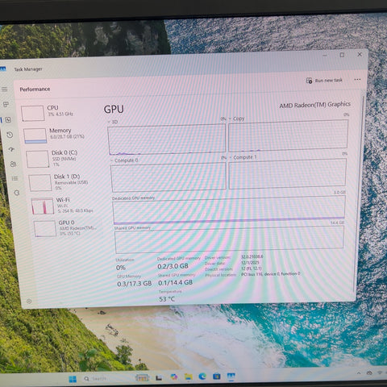Minimize the Task Manager window
Viewport: 387px width, 387px height.
click(325, 56)
